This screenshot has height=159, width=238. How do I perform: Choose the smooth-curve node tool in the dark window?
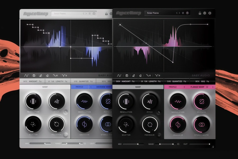coord(157,76)
